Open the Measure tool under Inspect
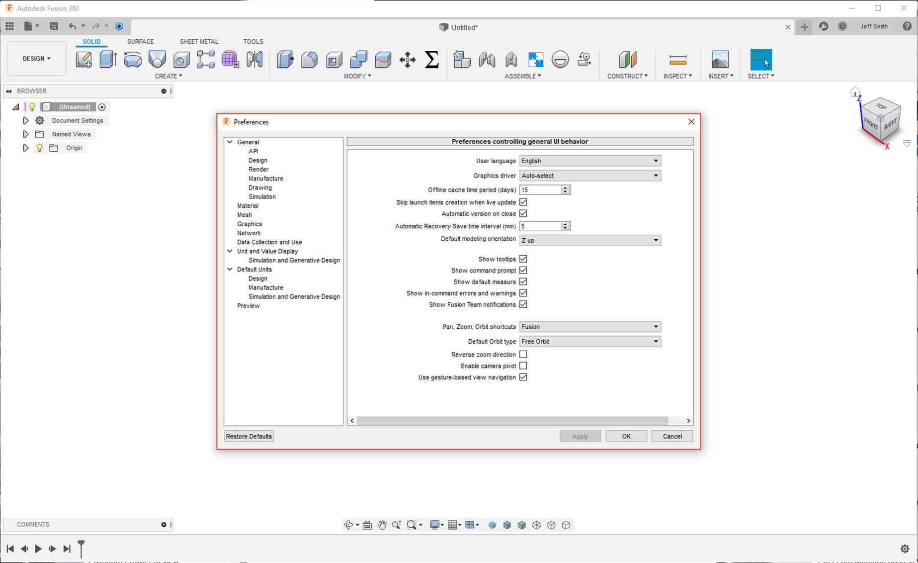Viewport: 918px width, 563px height. click(677, 60)
